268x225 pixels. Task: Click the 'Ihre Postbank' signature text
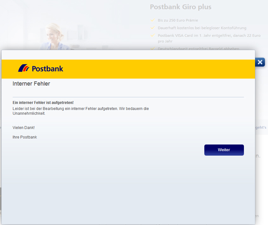tap(25, 137)
